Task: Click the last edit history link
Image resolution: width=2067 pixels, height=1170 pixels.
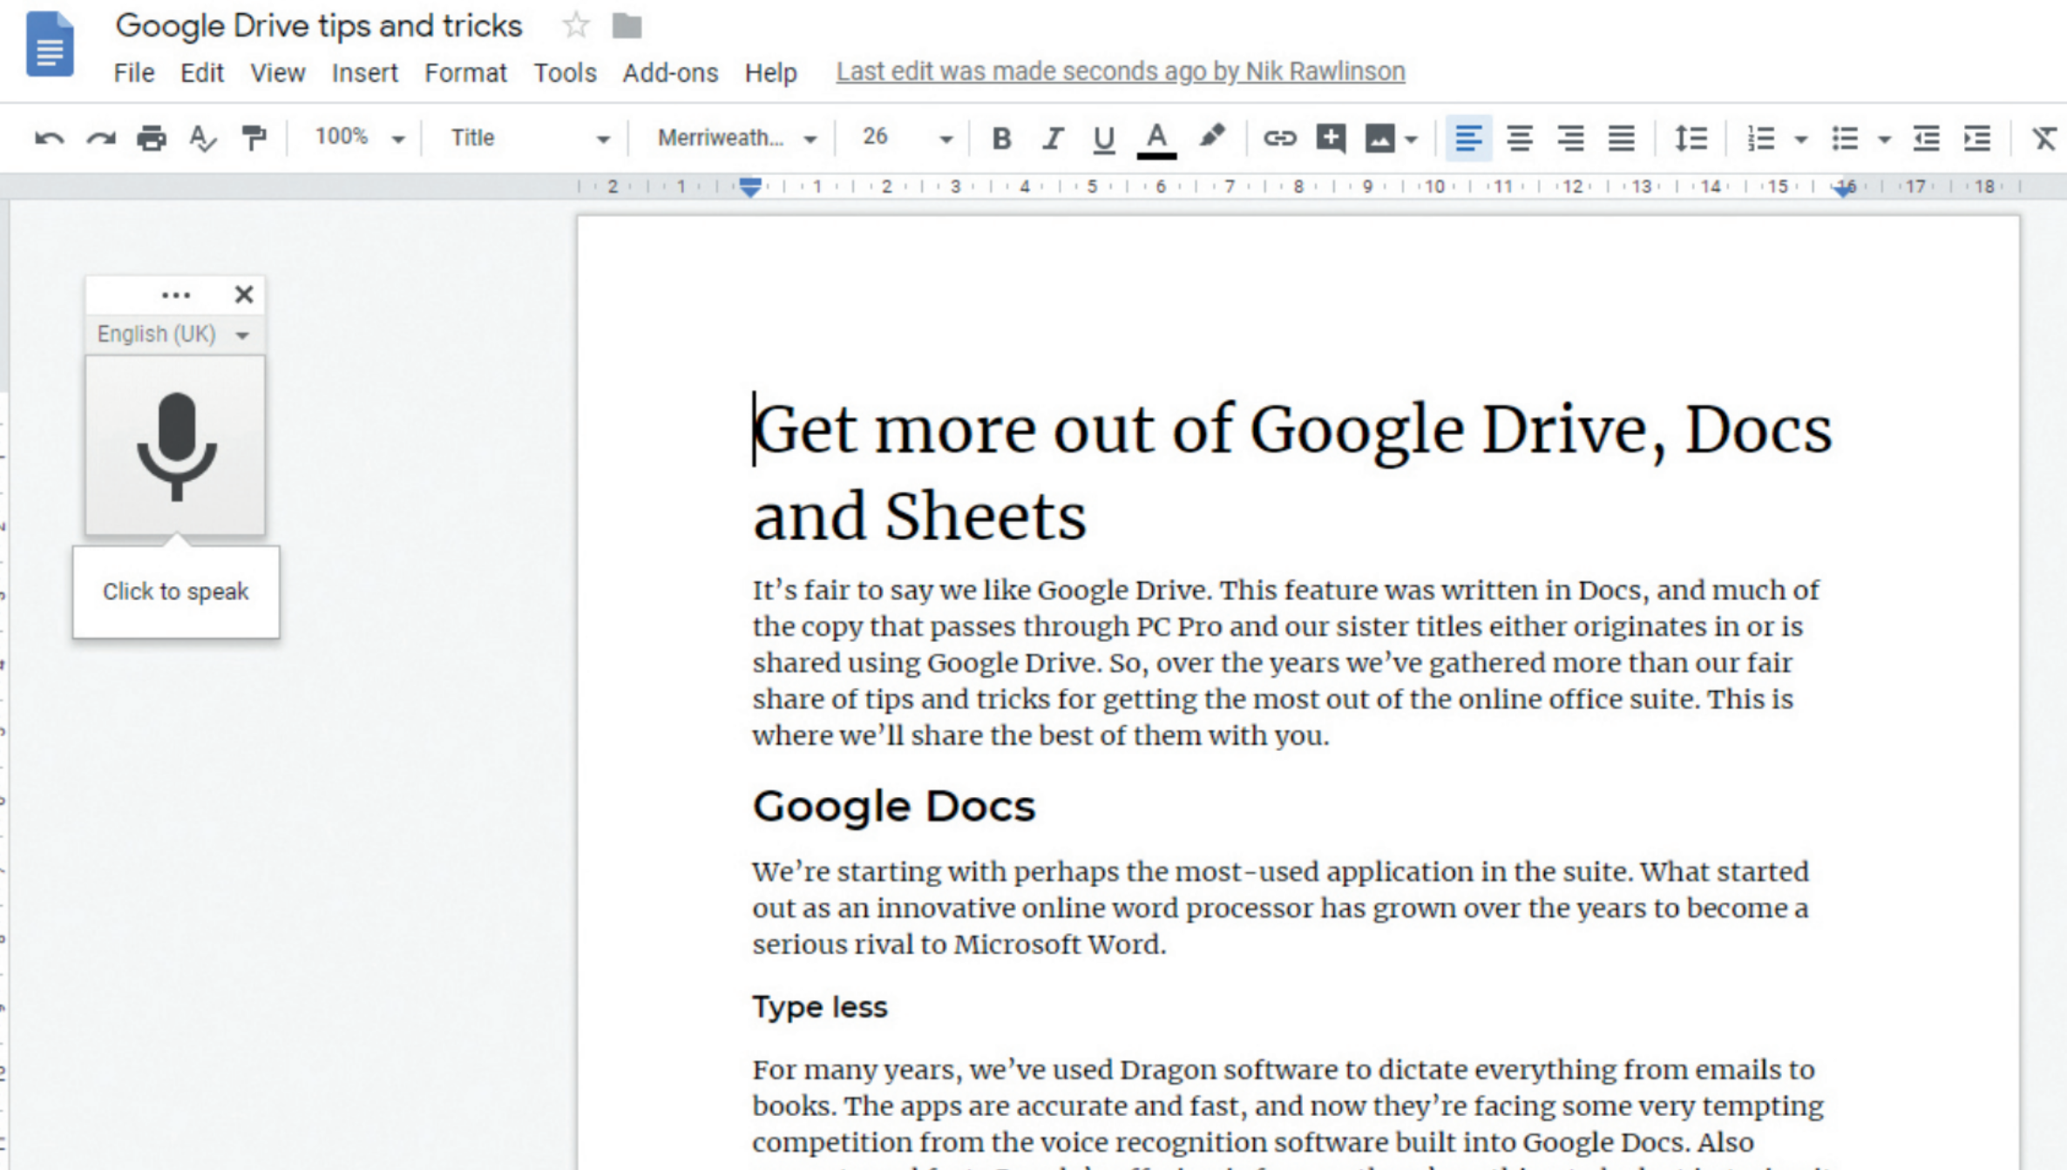Action: click(1120, 71)
